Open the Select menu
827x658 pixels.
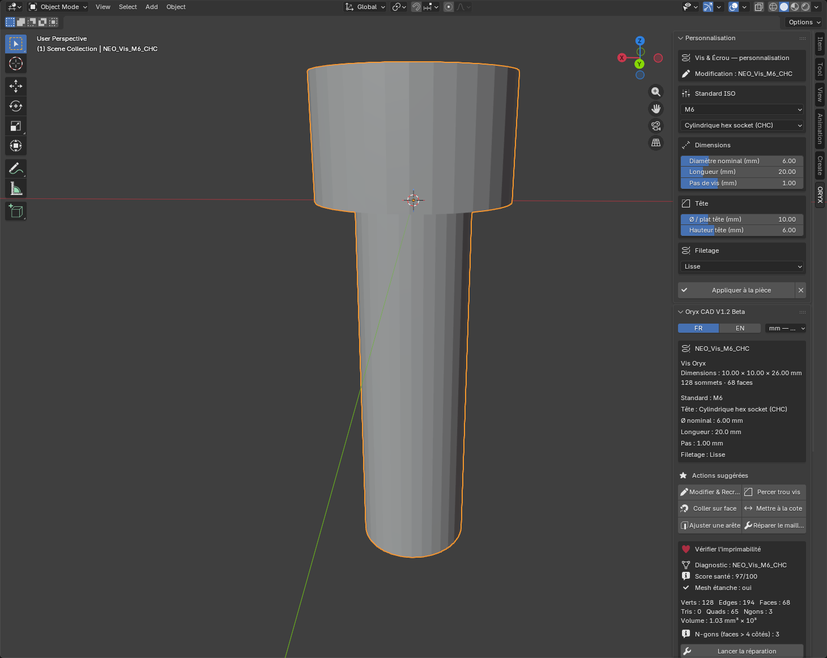tap(128, 7)
